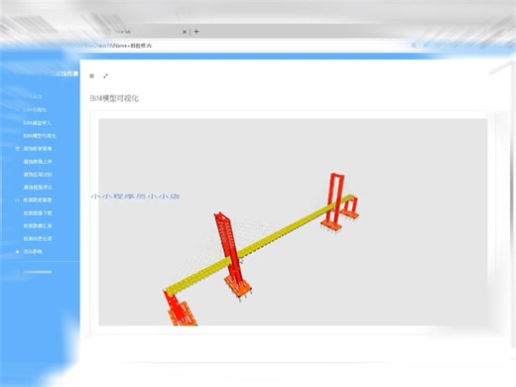Click the fullscreen expand arrows icon
Viewport: 516px width, 387px height.
[105, 76]
